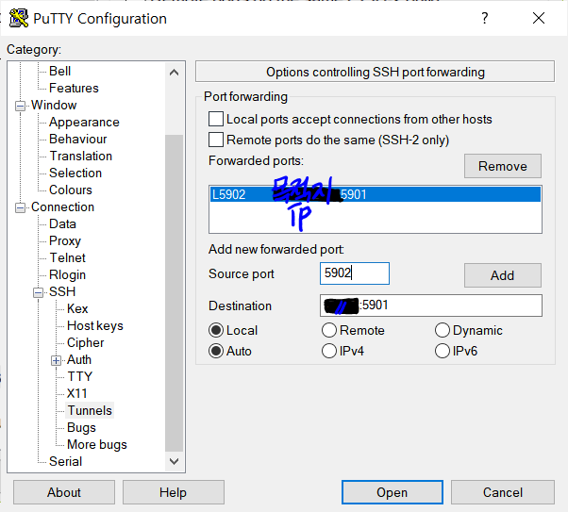Viewport: 568px width, 512px height.
Task: Select the Dynamic forwarding radio button
Action: [443, 330]
